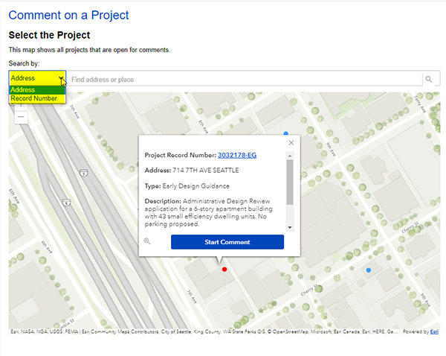Click the upper Interstate 5 shield icon
Image resolution: width=446 pixels, height=356 pixels.
coord(83,173)
